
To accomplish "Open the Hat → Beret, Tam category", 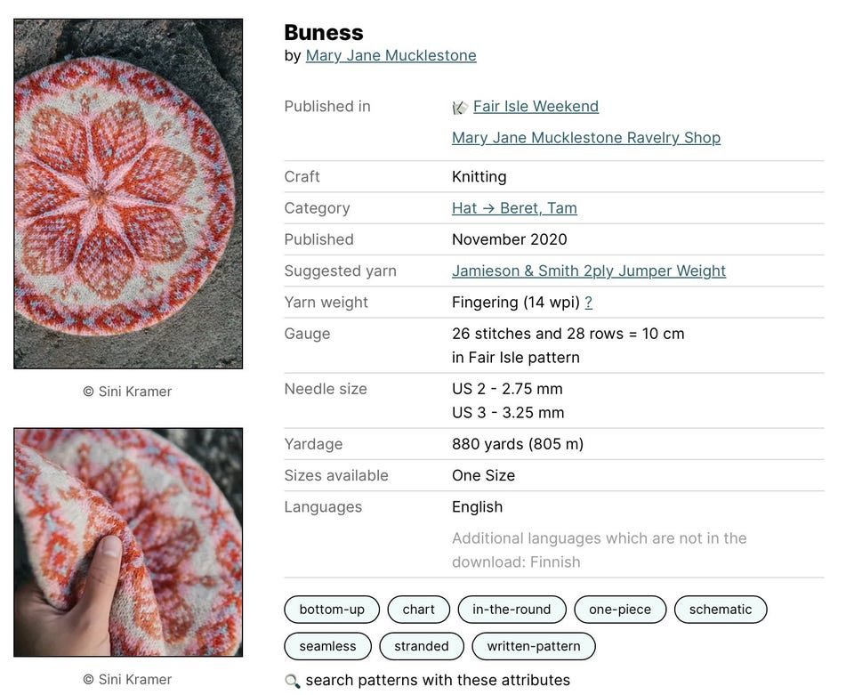I will click(514, 208).
